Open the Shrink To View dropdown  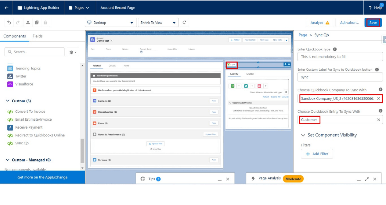point(158,23)
